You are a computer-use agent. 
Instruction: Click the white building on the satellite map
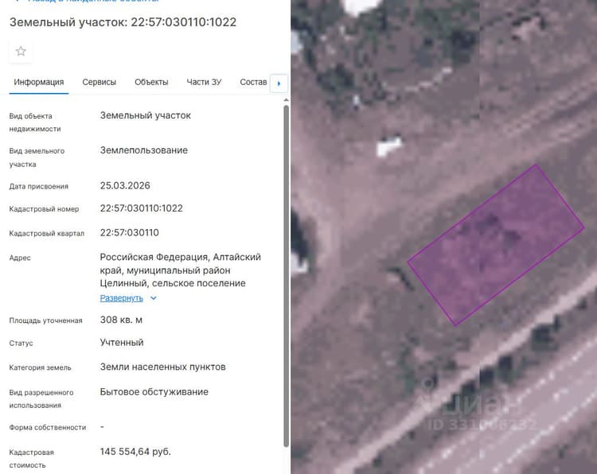pyautogui.click(x=388, y=146)
